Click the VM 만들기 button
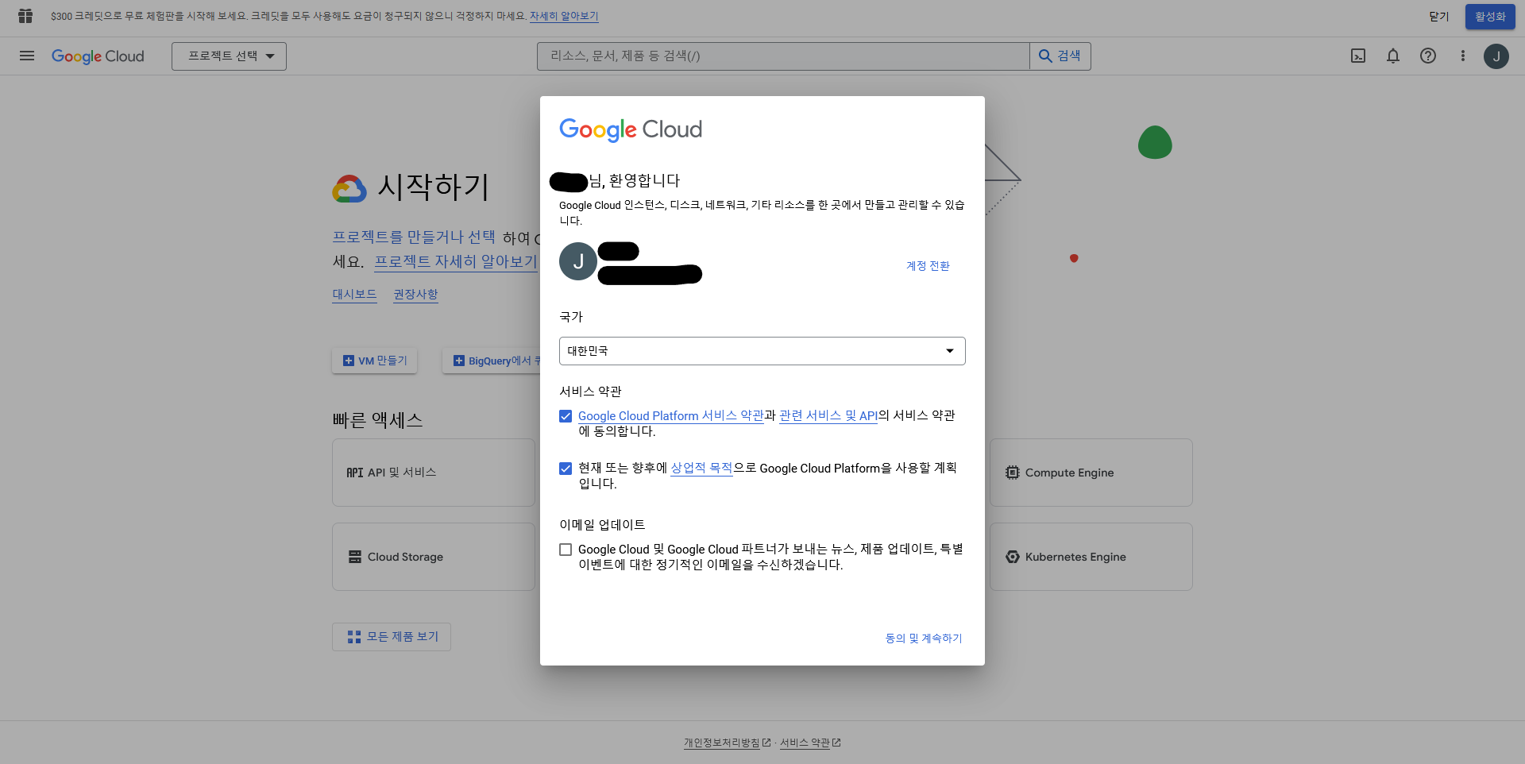 pyautogui.click(x=375, y=361)
